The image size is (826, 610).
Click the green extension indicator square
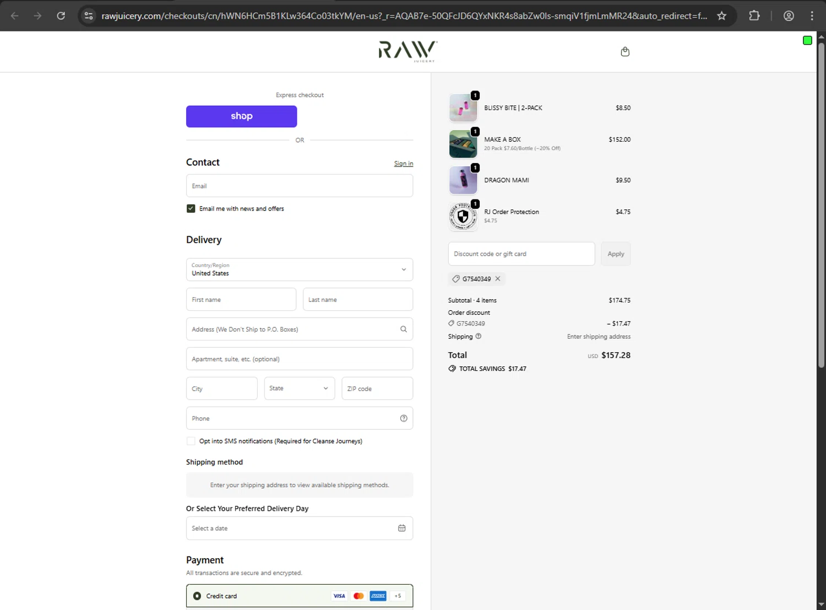click(807, 40)
